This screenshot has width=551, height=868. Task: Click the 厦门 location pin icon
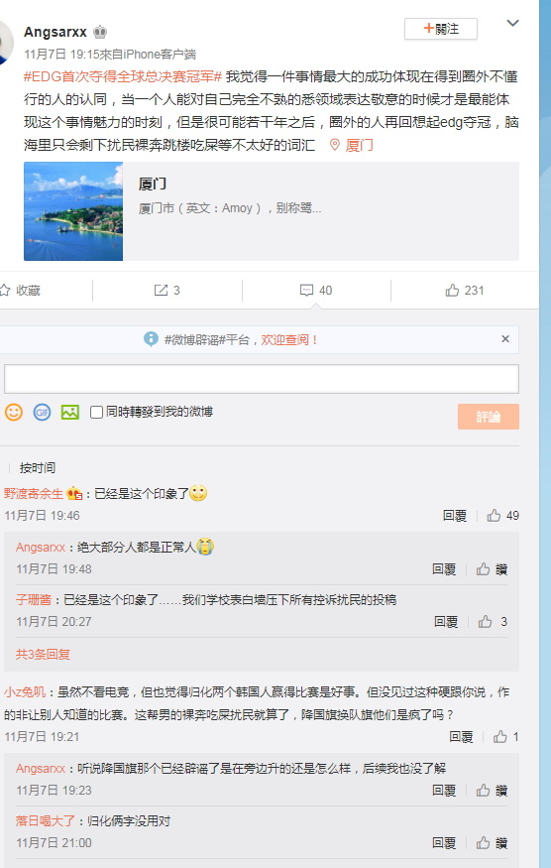[335, 145]
